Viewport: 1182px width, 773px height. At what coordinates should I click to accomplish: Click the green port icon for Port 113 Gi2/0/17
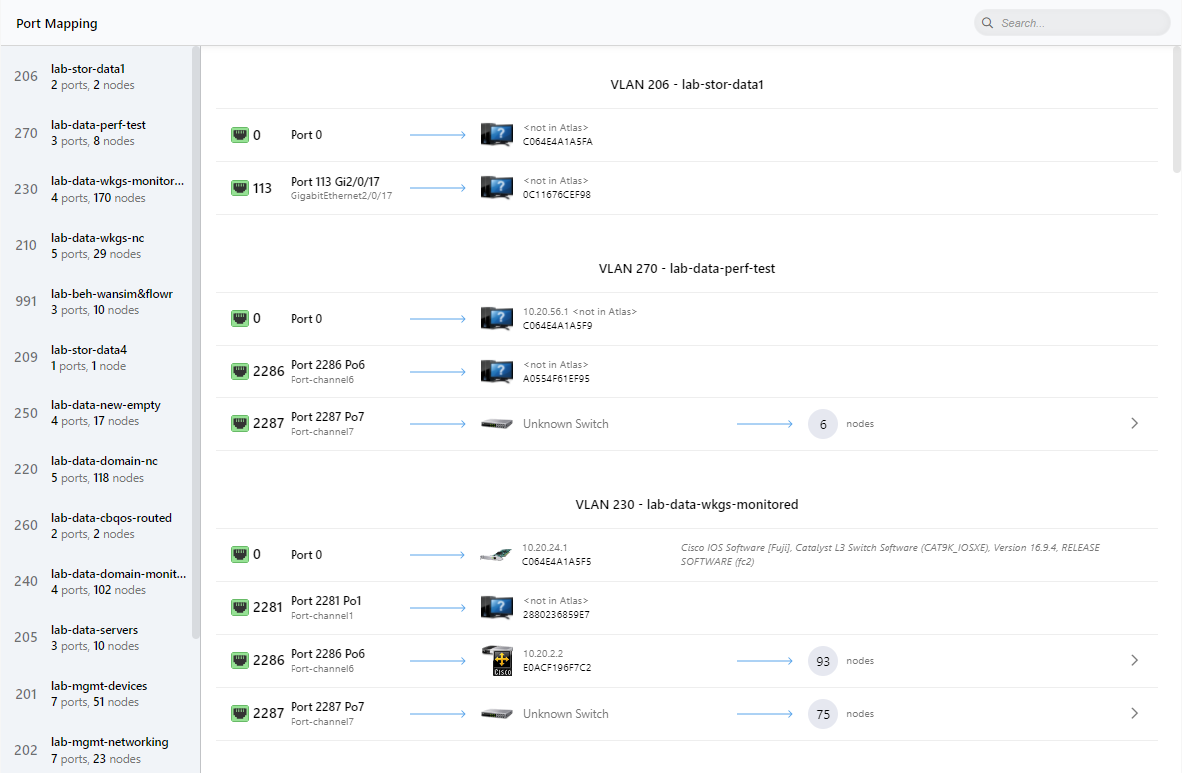[x=239, y=188]
